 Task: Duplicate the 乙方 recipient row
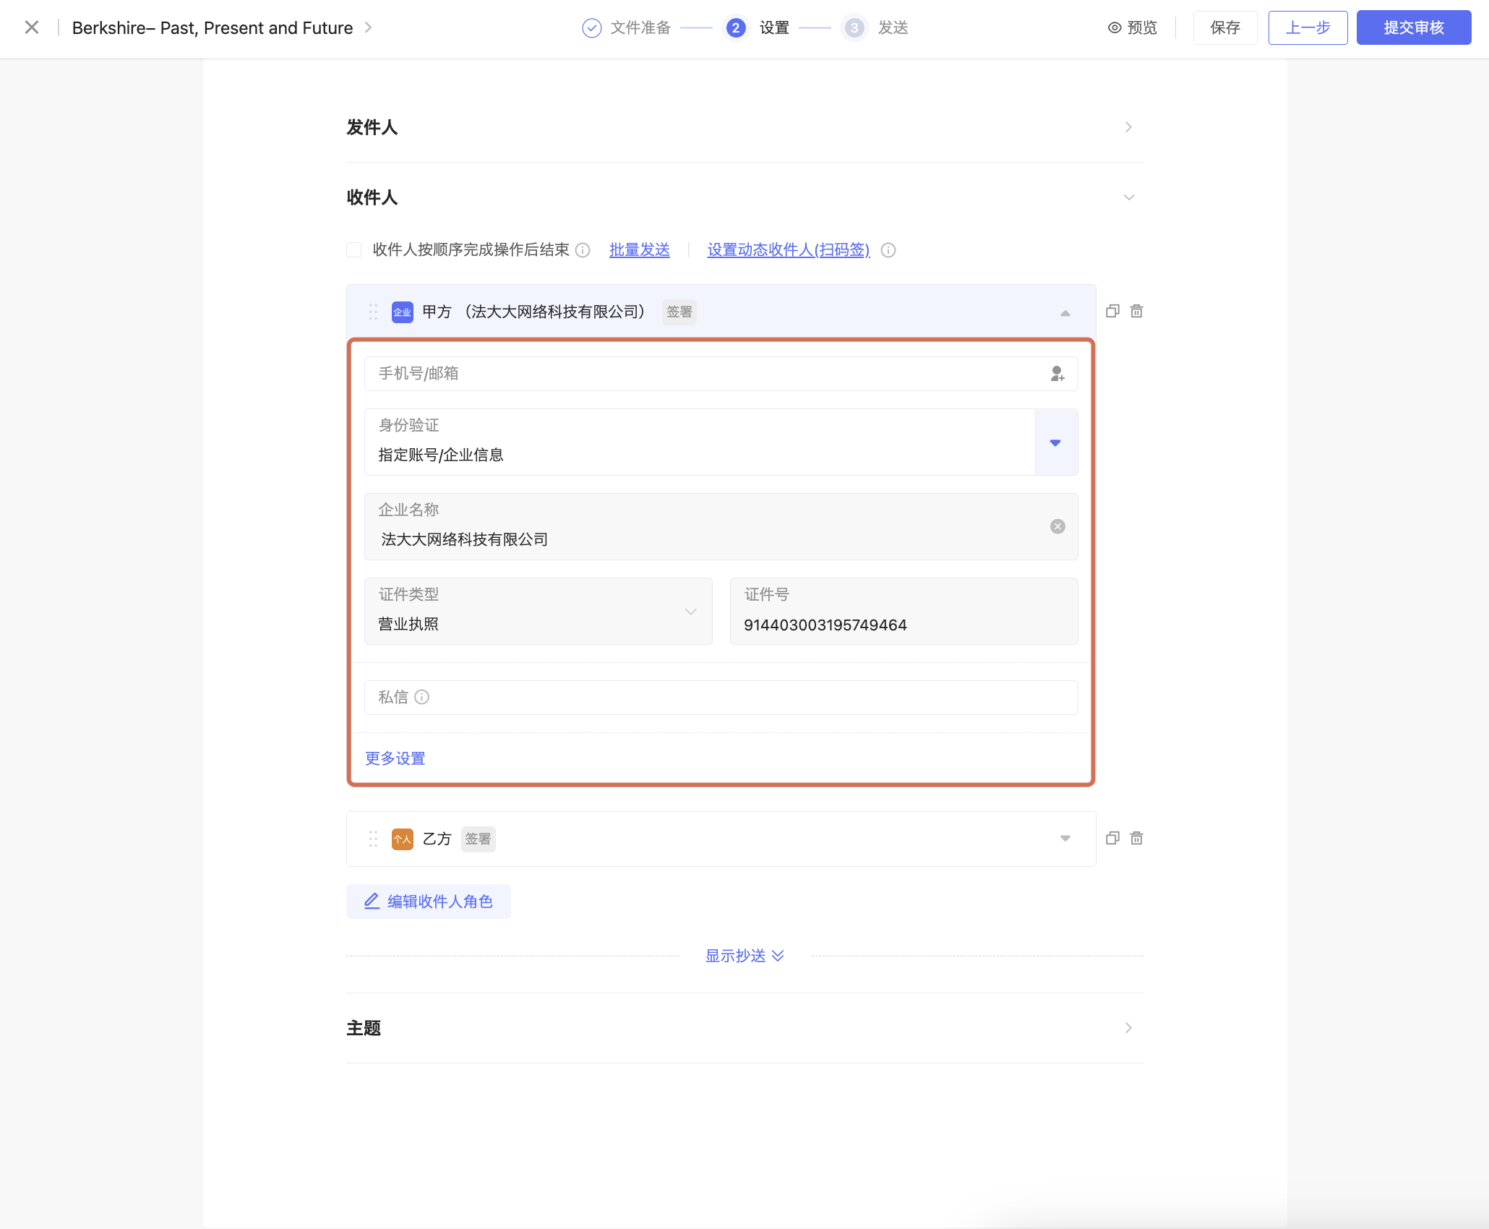(x=1112, y=839)
